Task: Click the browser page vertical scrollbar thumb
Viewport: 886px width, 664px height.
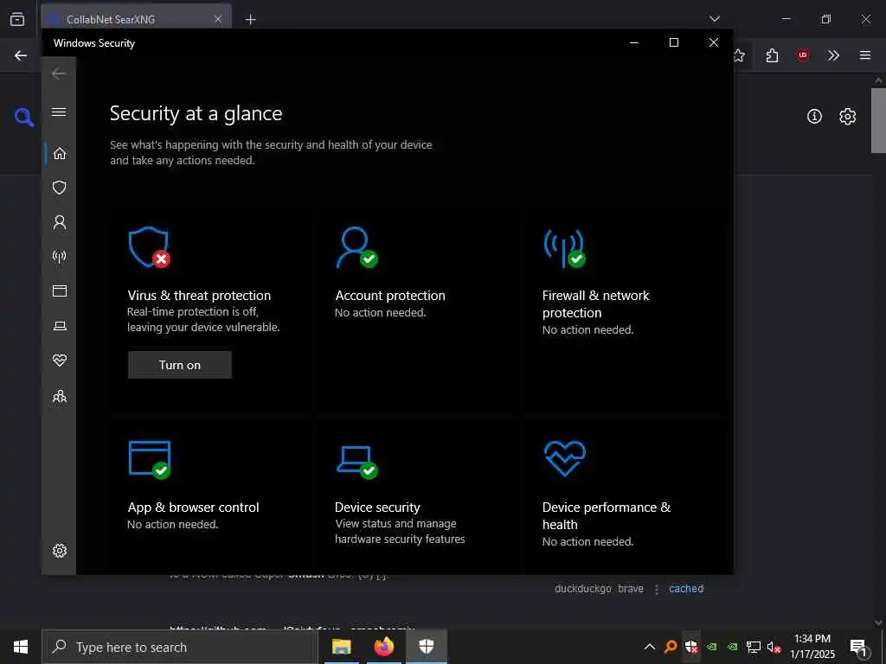Action: point(878,120)
